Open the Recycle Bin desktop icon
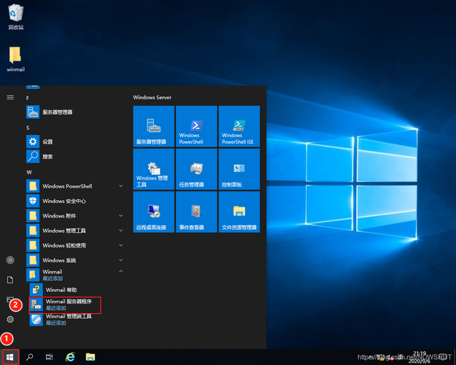456x365 pixels. coord(16,18)
